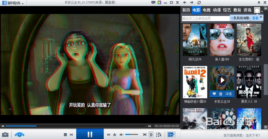Switch to the 电影 tab
268x139 pixels.
[x=196, y=10]
